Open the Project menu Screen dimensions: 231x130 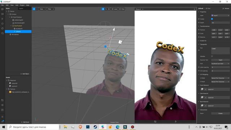(22, 5)
